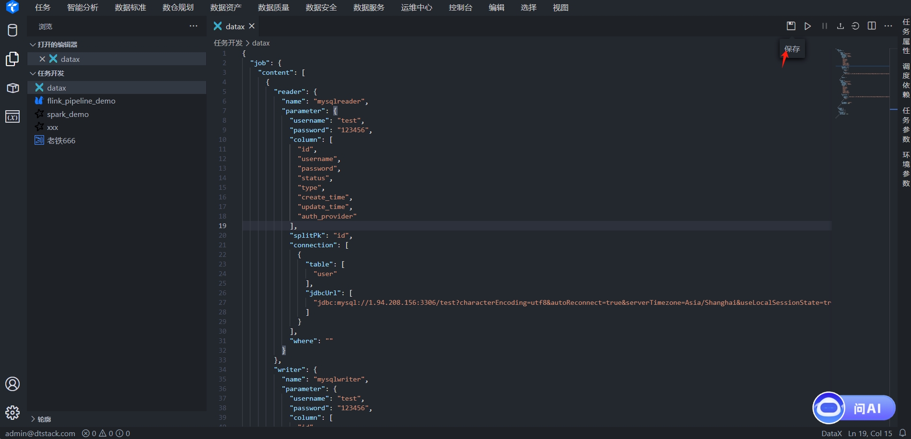Open the spark_demo task
This screenshot has width=911, height=439.
tap(117, 114)
